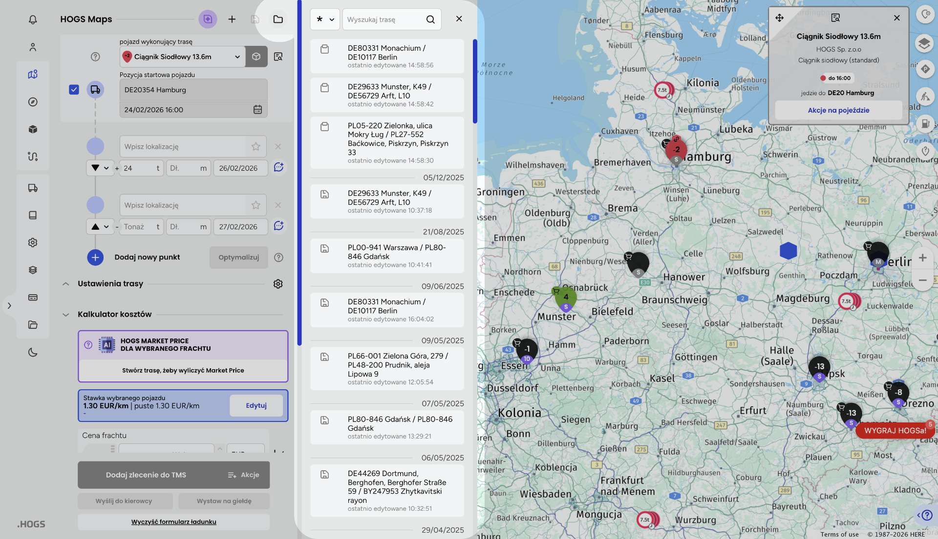938x539 pixels.
Task: Collapse the Kalkulator kosztów section
Action: click(66, 315)
